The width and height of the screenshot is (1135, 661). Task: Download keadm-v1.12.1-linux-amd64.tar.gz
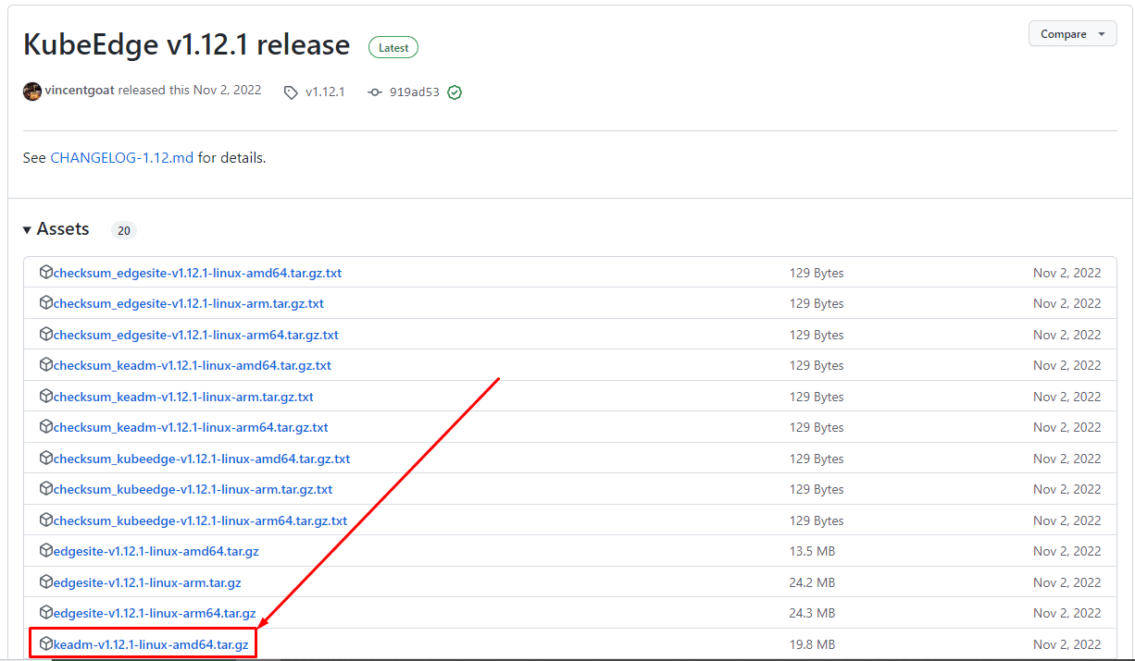tap(151, 644)
